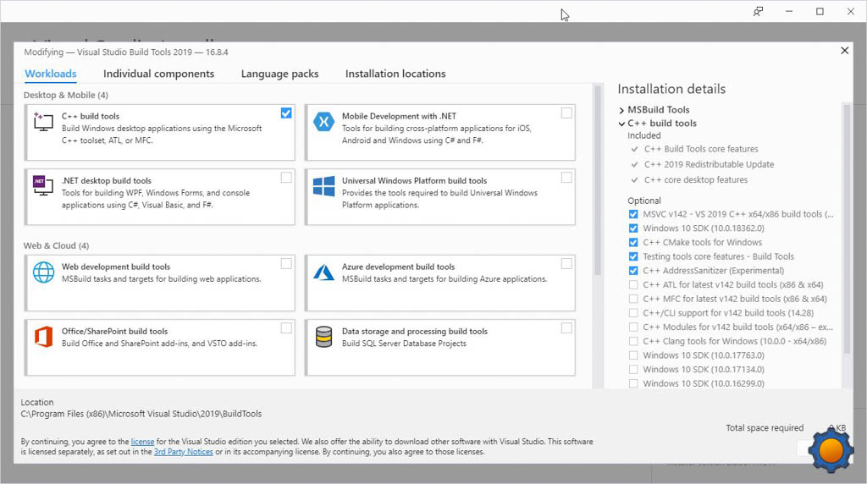Click the Data storage database icon

(x=323, y=337)
